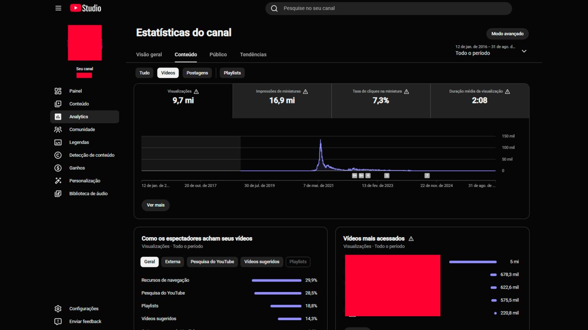This screenshot has height=330, width=588.
Task: Switch to Visão geral tab
Action: 149,55
